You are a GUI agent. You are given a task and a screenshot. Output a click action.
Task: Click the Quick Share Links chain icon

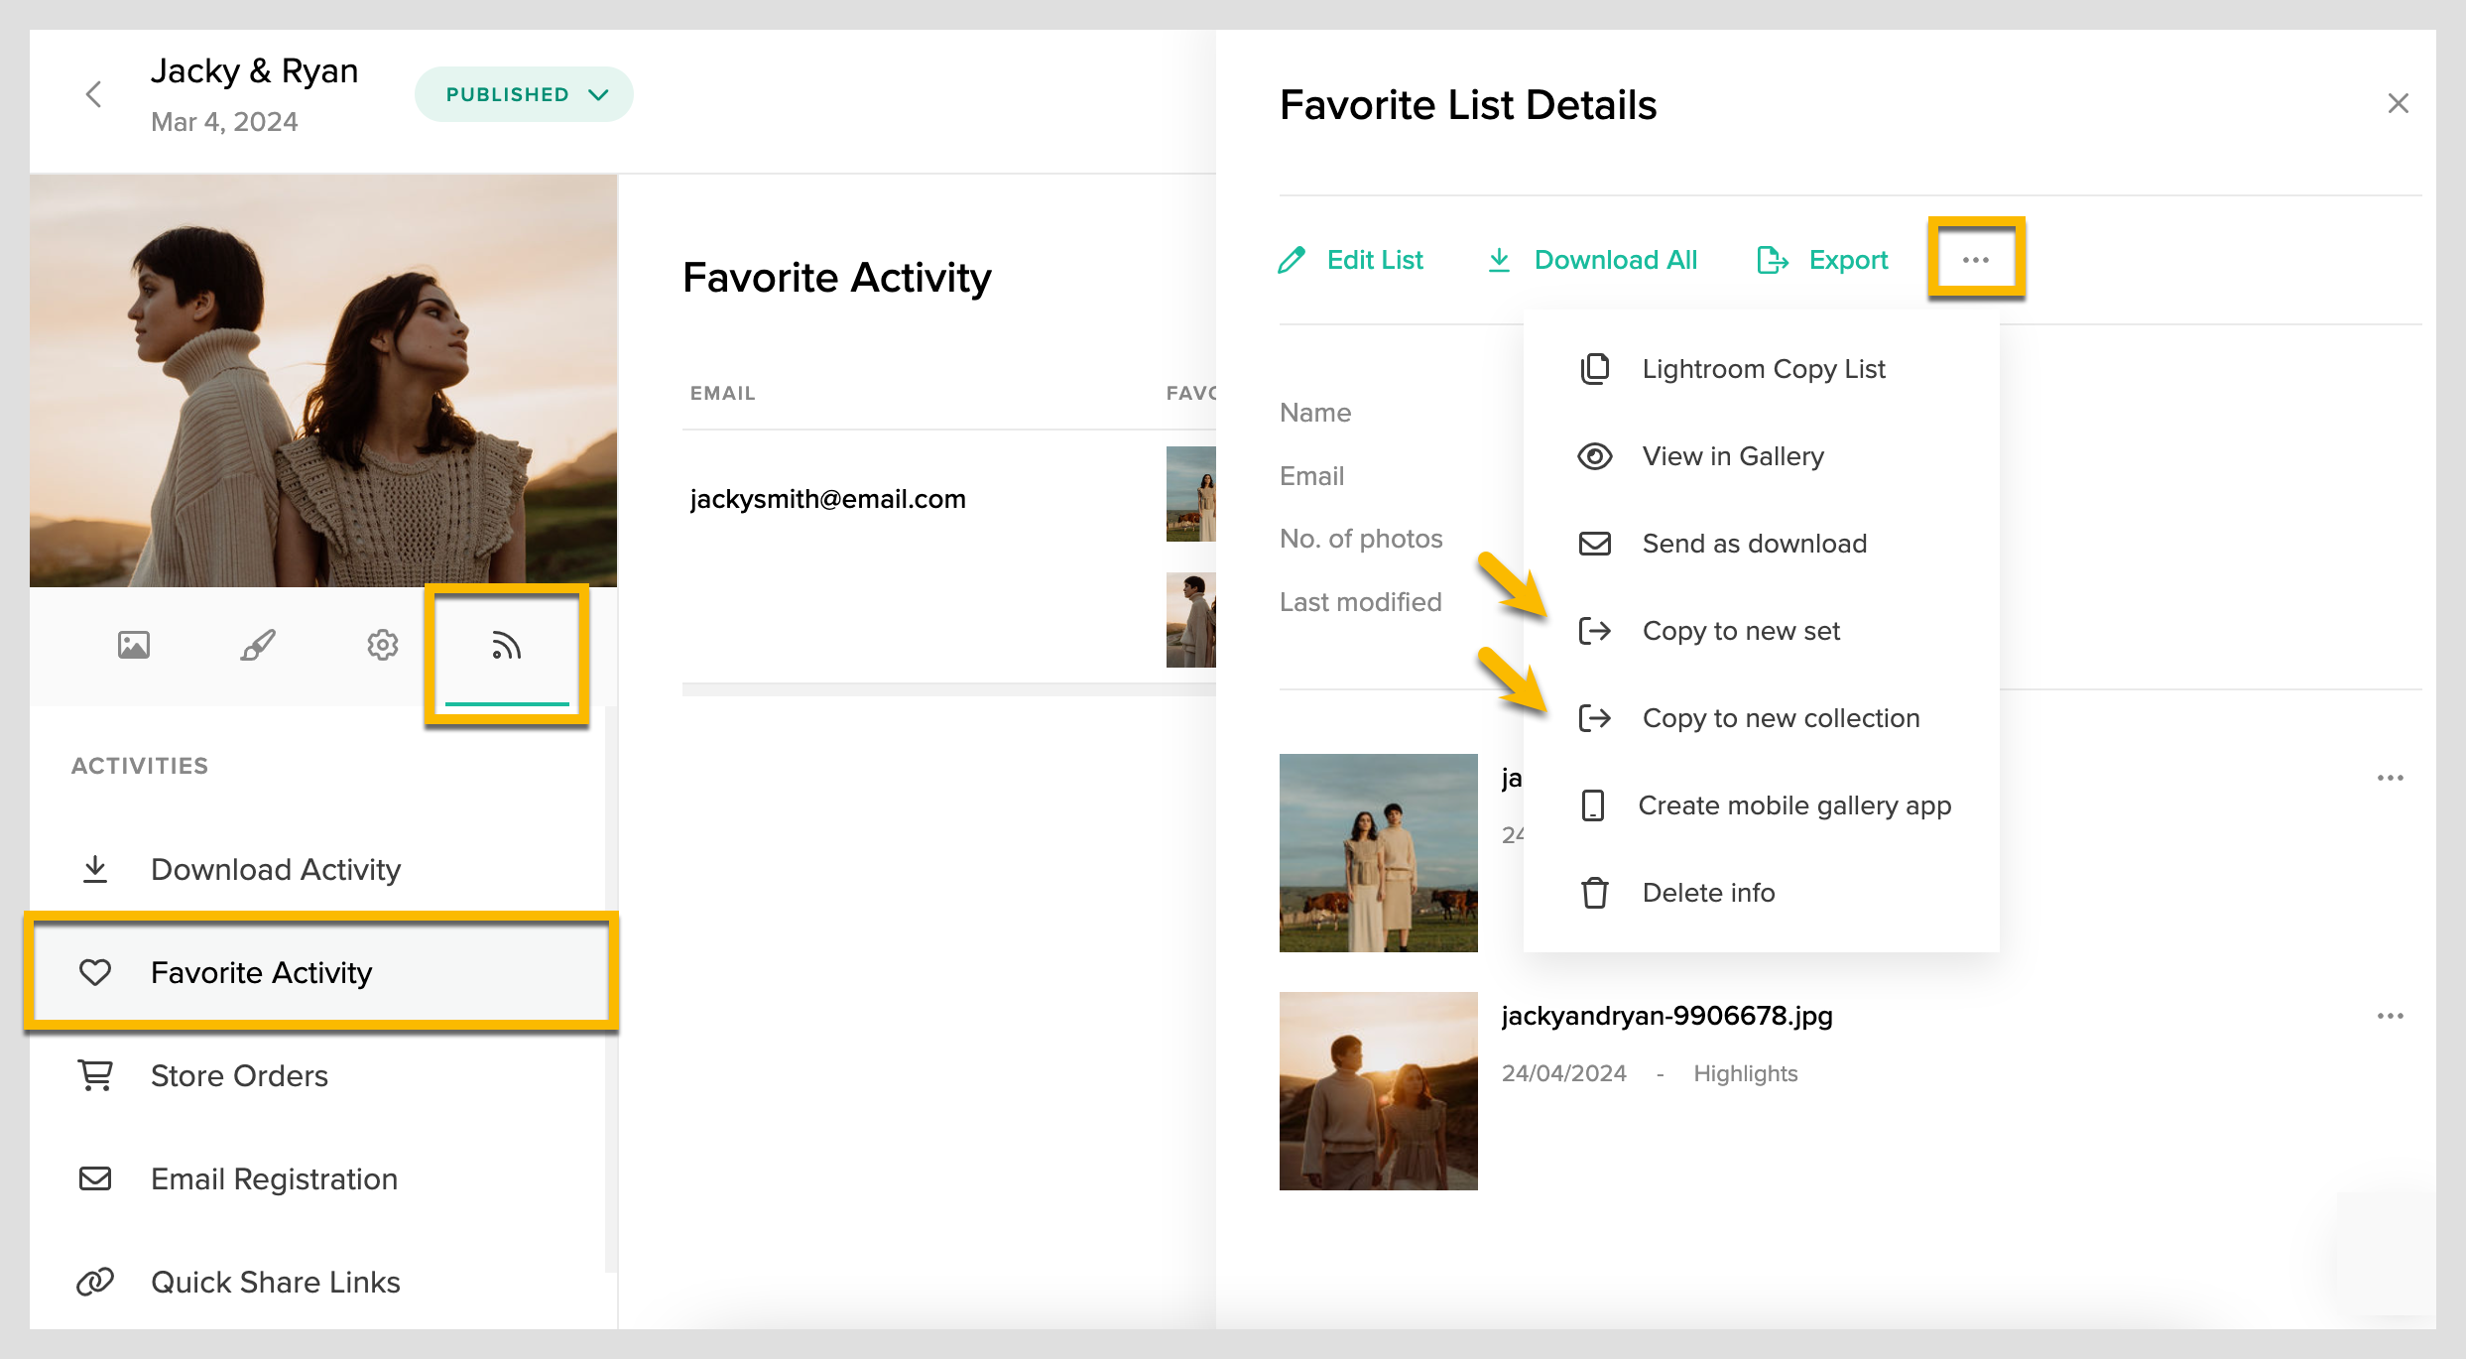[95, 1282]
